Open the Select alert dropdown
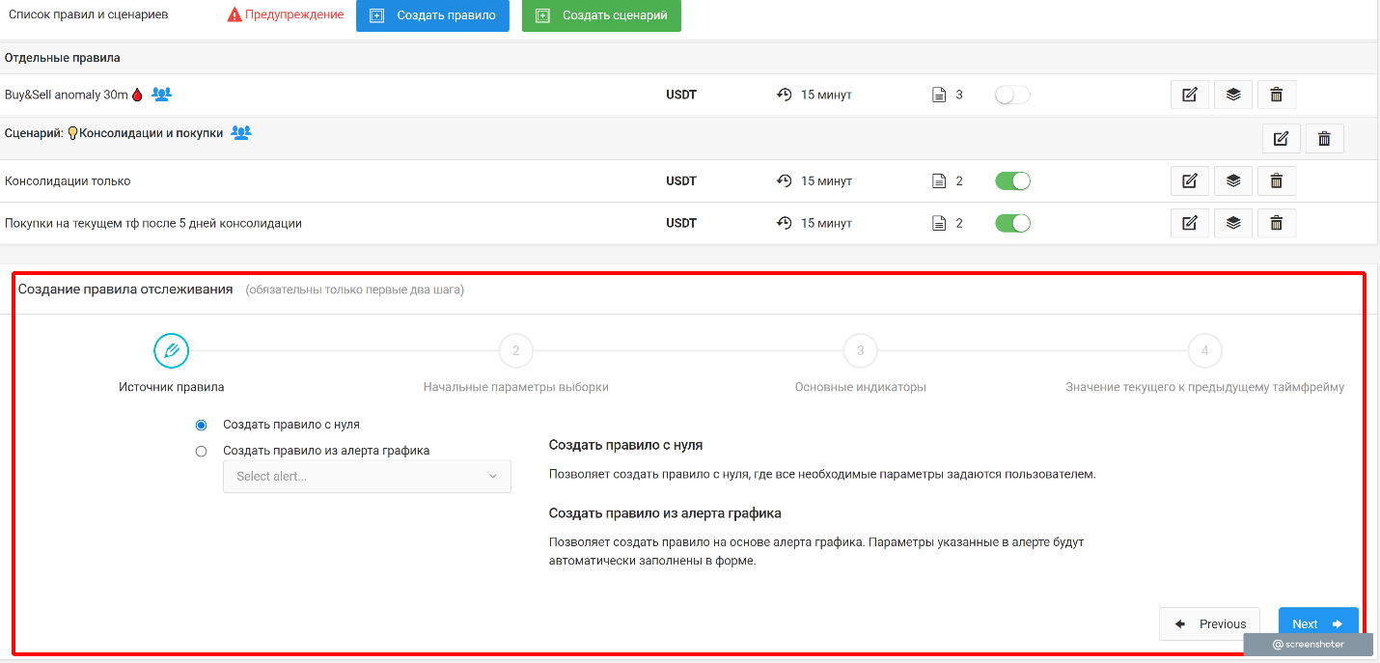 point(367,476)
